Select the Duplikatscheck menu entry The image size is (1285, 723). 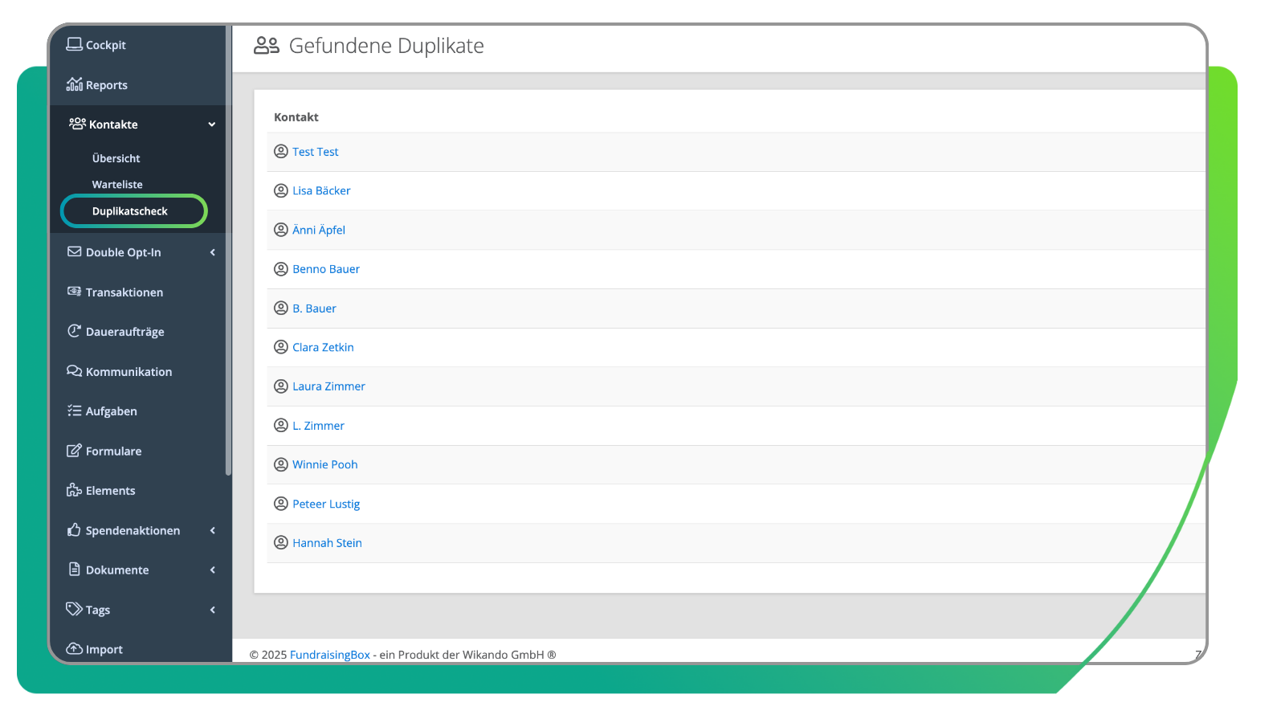point(130,211)
